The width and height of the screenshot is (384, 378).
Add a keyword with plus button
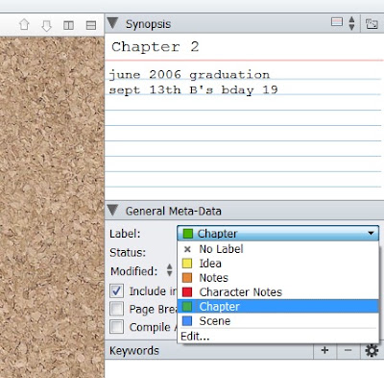tap(324, 350)
